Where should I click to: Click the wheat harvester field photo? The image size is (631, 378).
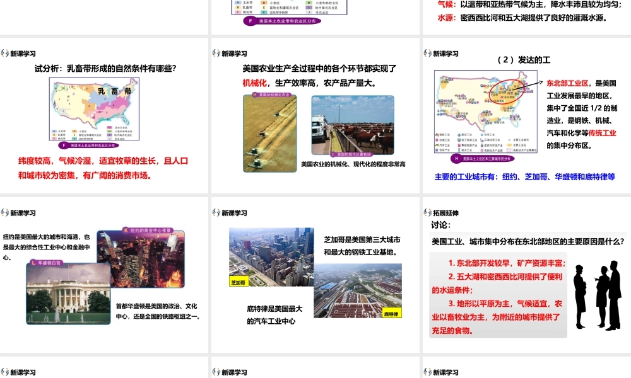pyautogui.click(x=269, y=134)
